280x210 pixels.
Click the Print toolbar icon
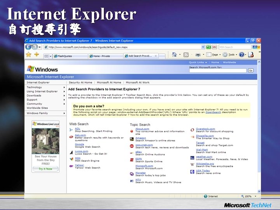pos(198,55)
